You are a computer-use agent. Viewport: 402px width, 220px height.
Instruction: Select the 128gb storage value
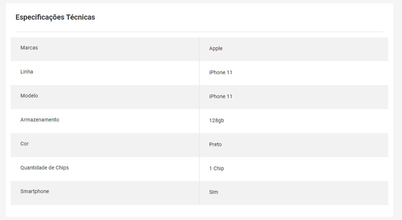(x=216, y=121)
